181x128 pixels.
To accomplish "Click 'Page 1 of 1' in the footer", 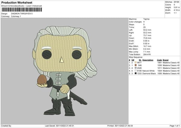I will click(175, 126).
